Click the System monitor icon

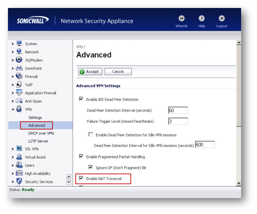click(x=19, y=43)
